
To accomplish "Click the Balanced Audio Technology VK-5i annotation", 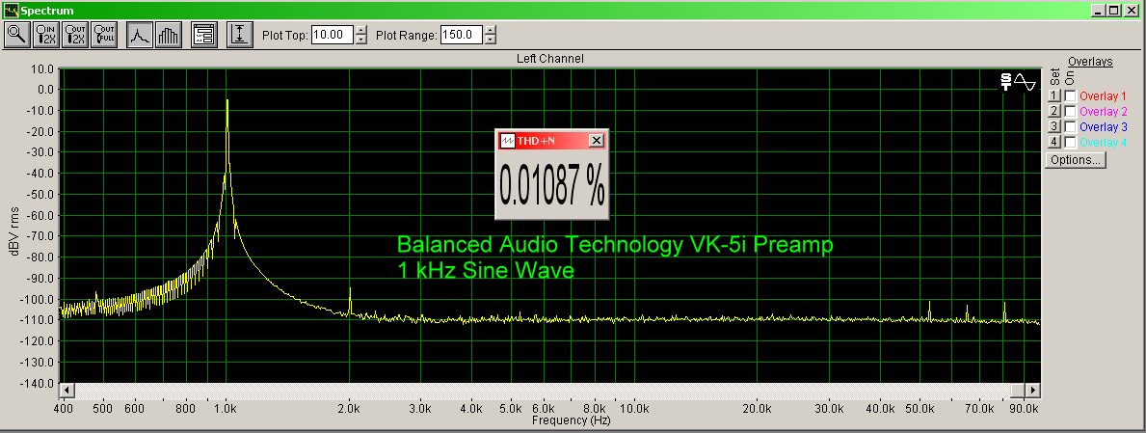I will pyautogui.click(x=615, y=246).
